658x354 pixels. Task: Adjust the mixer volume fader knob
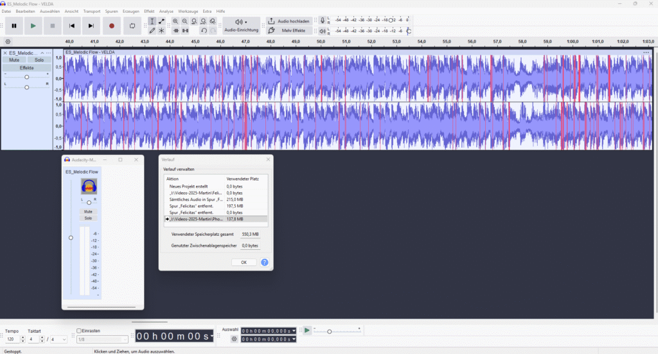click(71, 238)
